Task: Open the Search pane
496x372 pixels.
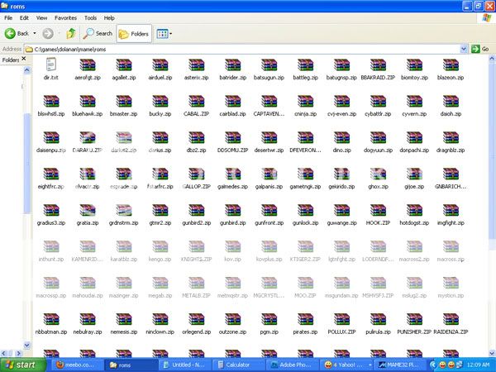Action: point(98,33)
